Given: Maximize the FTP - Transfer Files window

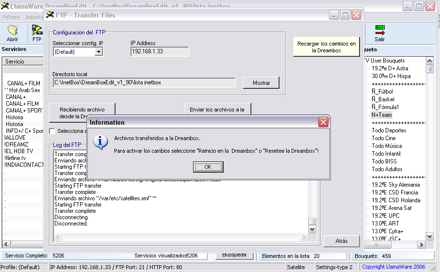Looking at the screenshot, I should click(345, 15).
